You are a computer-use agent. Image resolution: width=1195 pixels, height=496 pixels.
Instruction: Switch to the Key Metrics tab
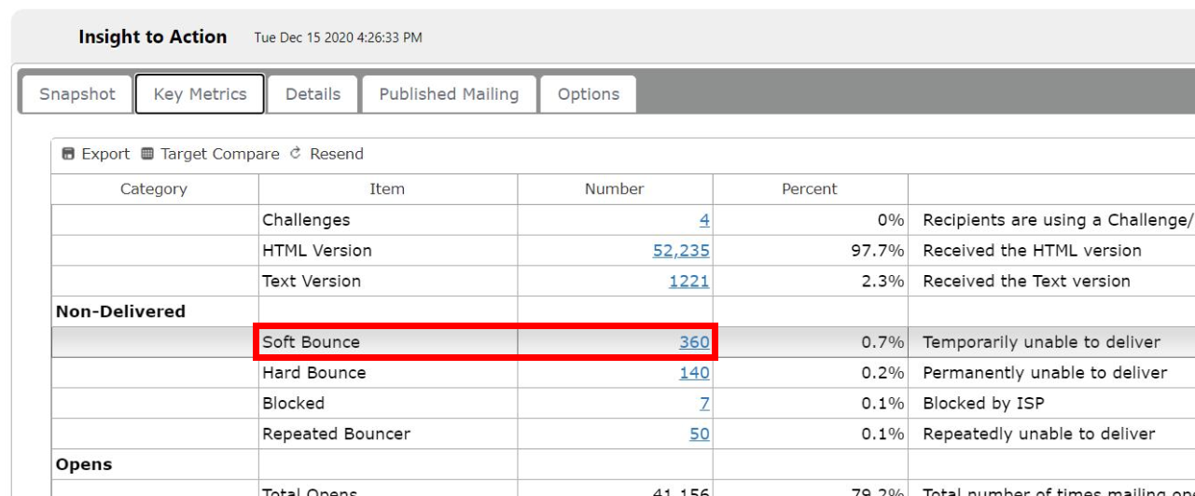point(200,94)
